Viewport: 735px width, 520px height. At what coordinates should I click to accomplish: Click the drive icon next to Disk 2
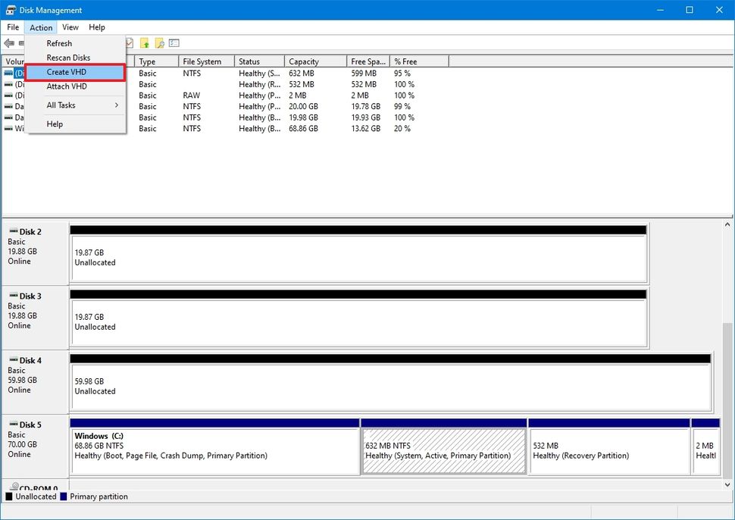point(13,231)
